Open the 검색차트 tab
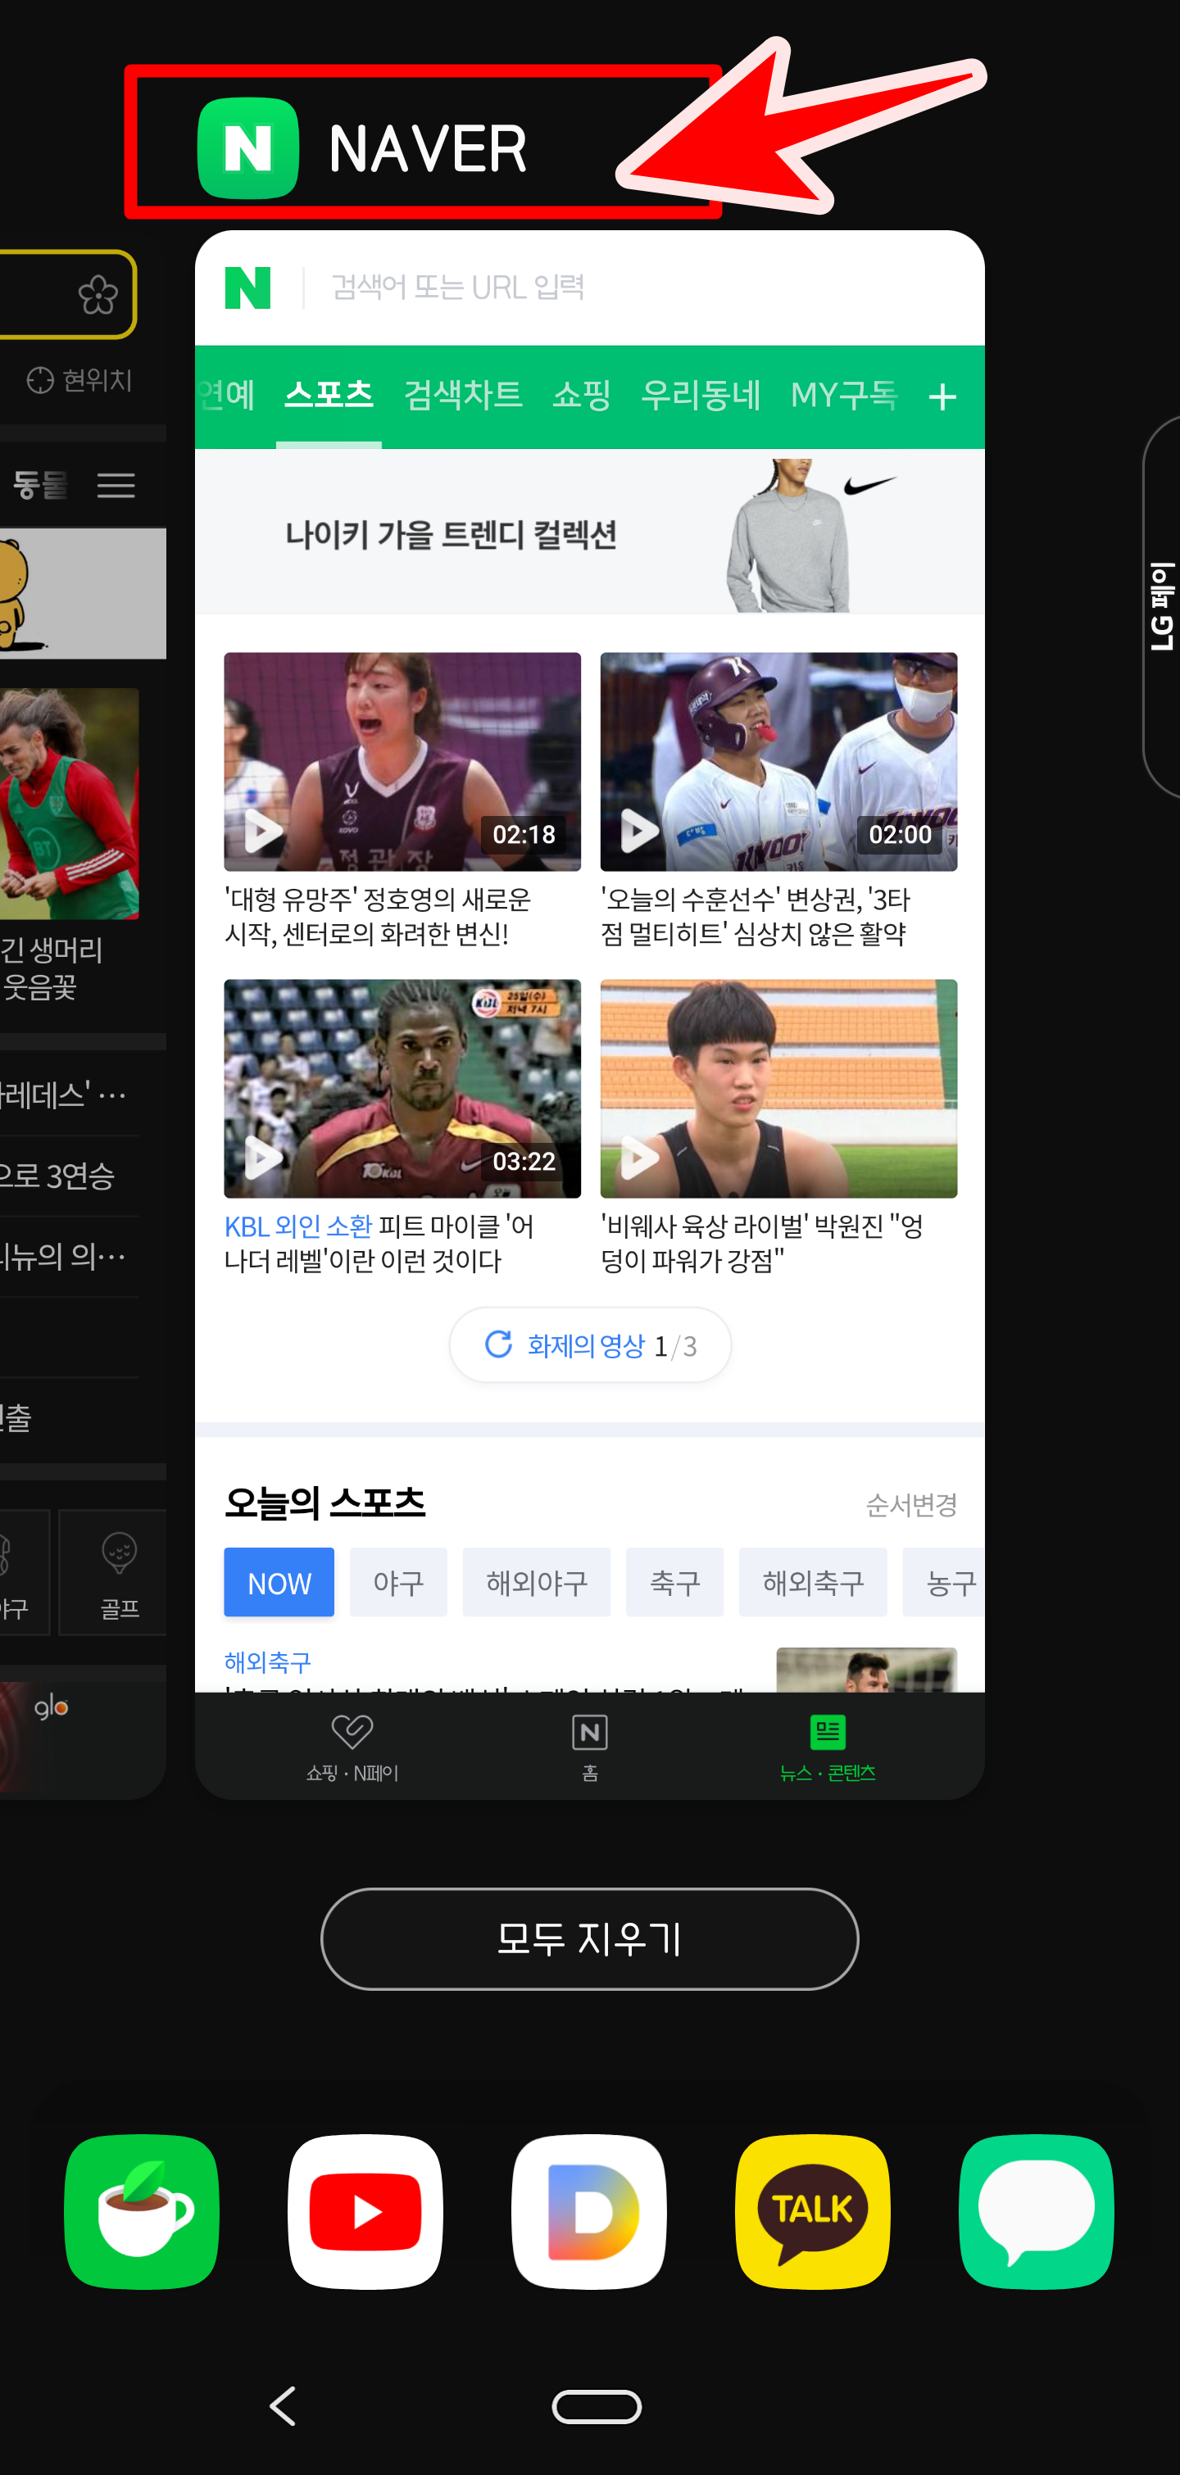1180x2475 pixels. coord(463,395)
